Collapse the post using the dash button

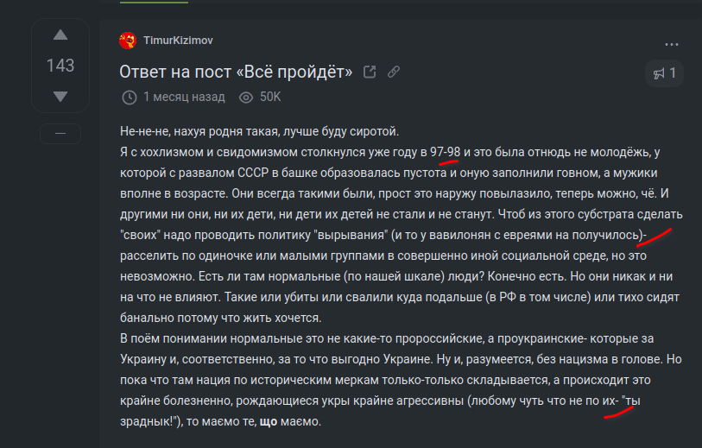[60, 134]
